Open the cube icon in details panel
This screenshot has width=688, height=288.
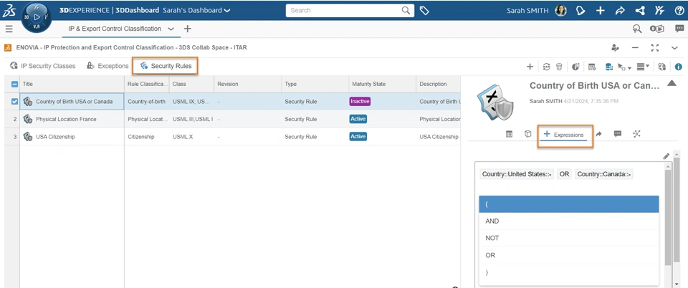pyautogui.click(x=528, y=134)
